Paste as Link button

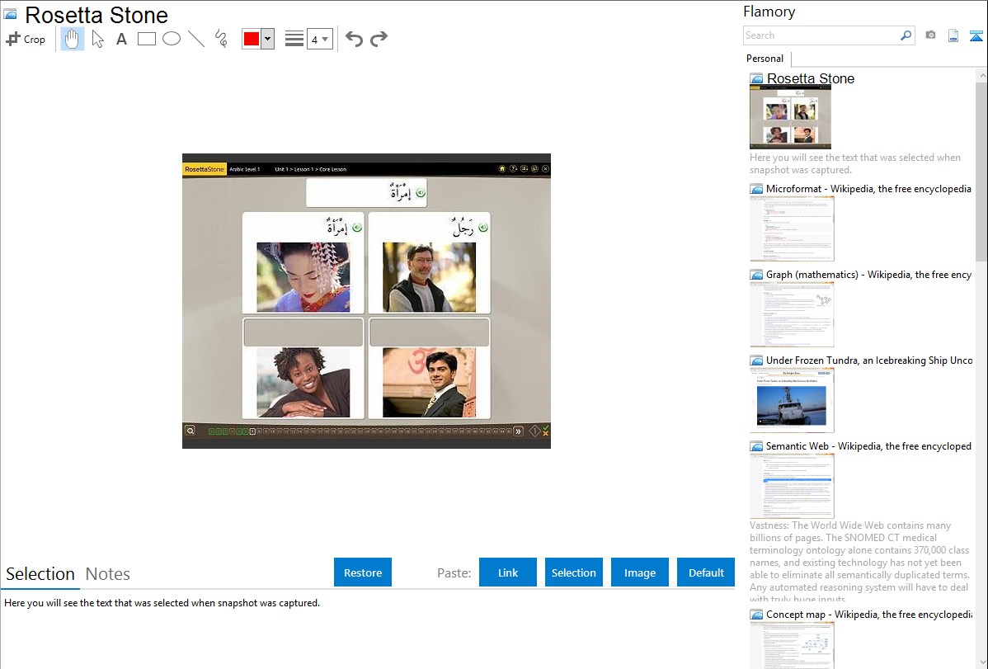point(508,572)
